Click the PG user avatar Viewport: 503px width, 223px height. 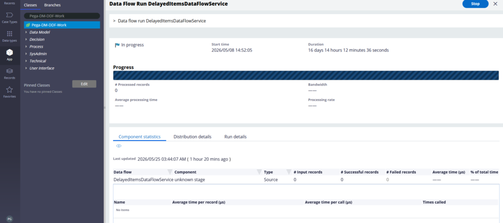[x=10, y=219]
